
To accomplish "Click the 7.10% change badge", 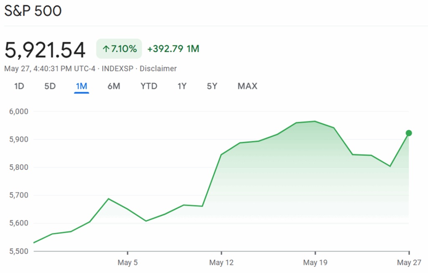I will click(119, 49).
